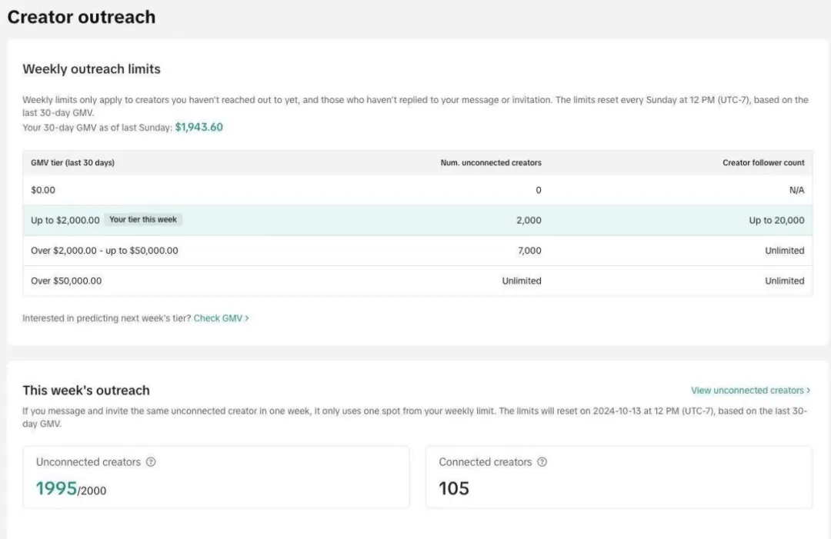This screenshot has height=539, width=831.
Task: Open the Check GMV link
Action: (x=221, y=318)
